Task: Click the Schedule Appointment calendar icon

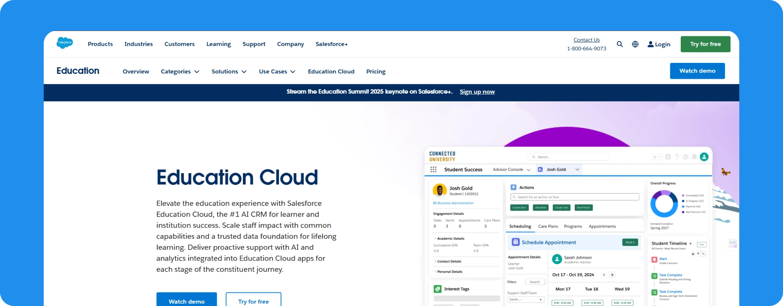Action: (516, 242)
